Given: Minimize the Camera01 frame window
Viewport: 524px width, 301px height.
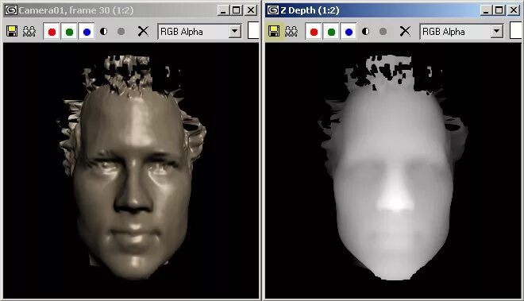Looking at the screenshot, I should point(223,10).
